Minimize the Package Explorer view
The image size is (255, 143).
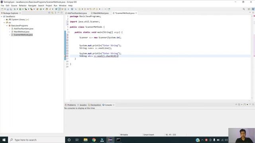[59, 13]
